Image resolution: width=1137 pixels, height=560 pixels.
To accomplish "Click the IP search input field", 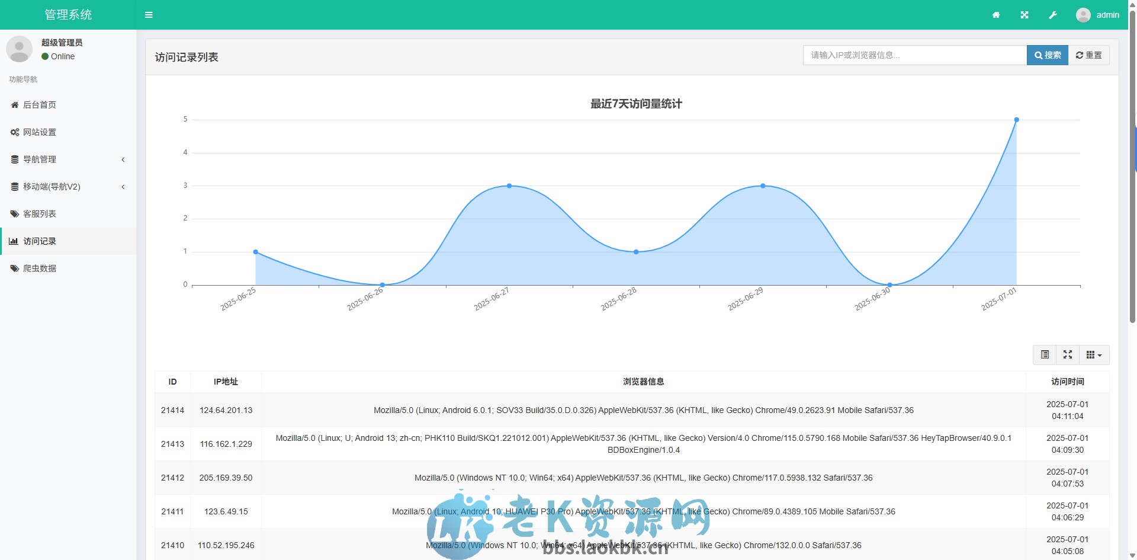I will [912, 55].
